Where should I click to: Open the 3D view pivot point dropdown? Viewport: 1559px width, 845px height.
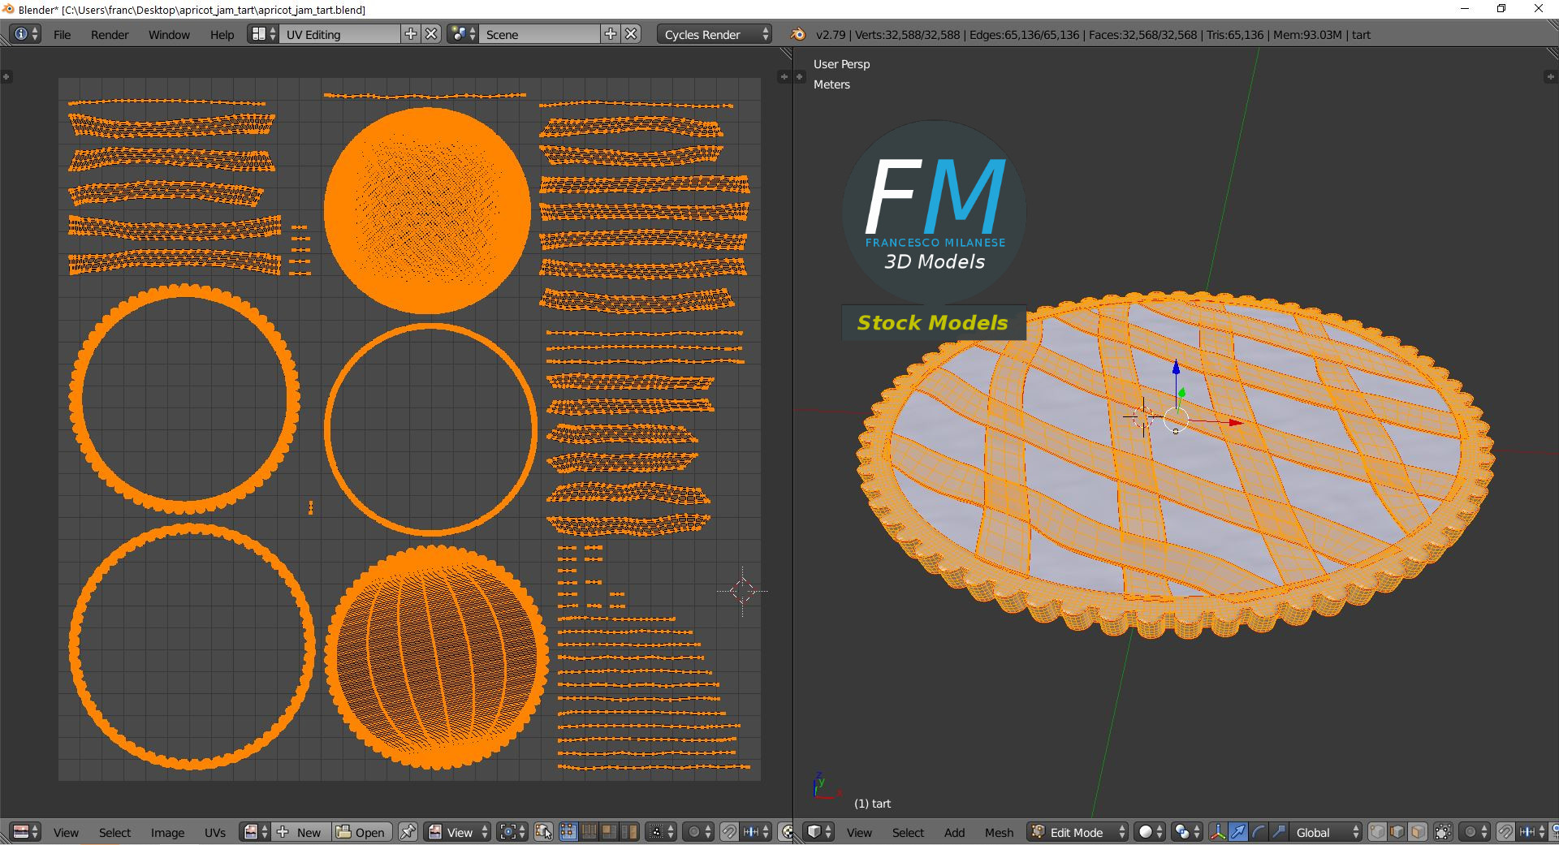pos(1187,832)
